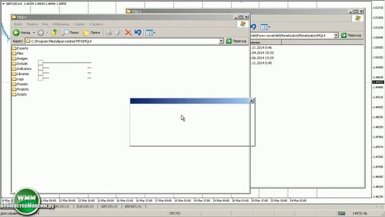Image resolution: width=385 pixels, height=217 pixels.
Task: Select the Indicators folder
Action: [x=22, y=69]
